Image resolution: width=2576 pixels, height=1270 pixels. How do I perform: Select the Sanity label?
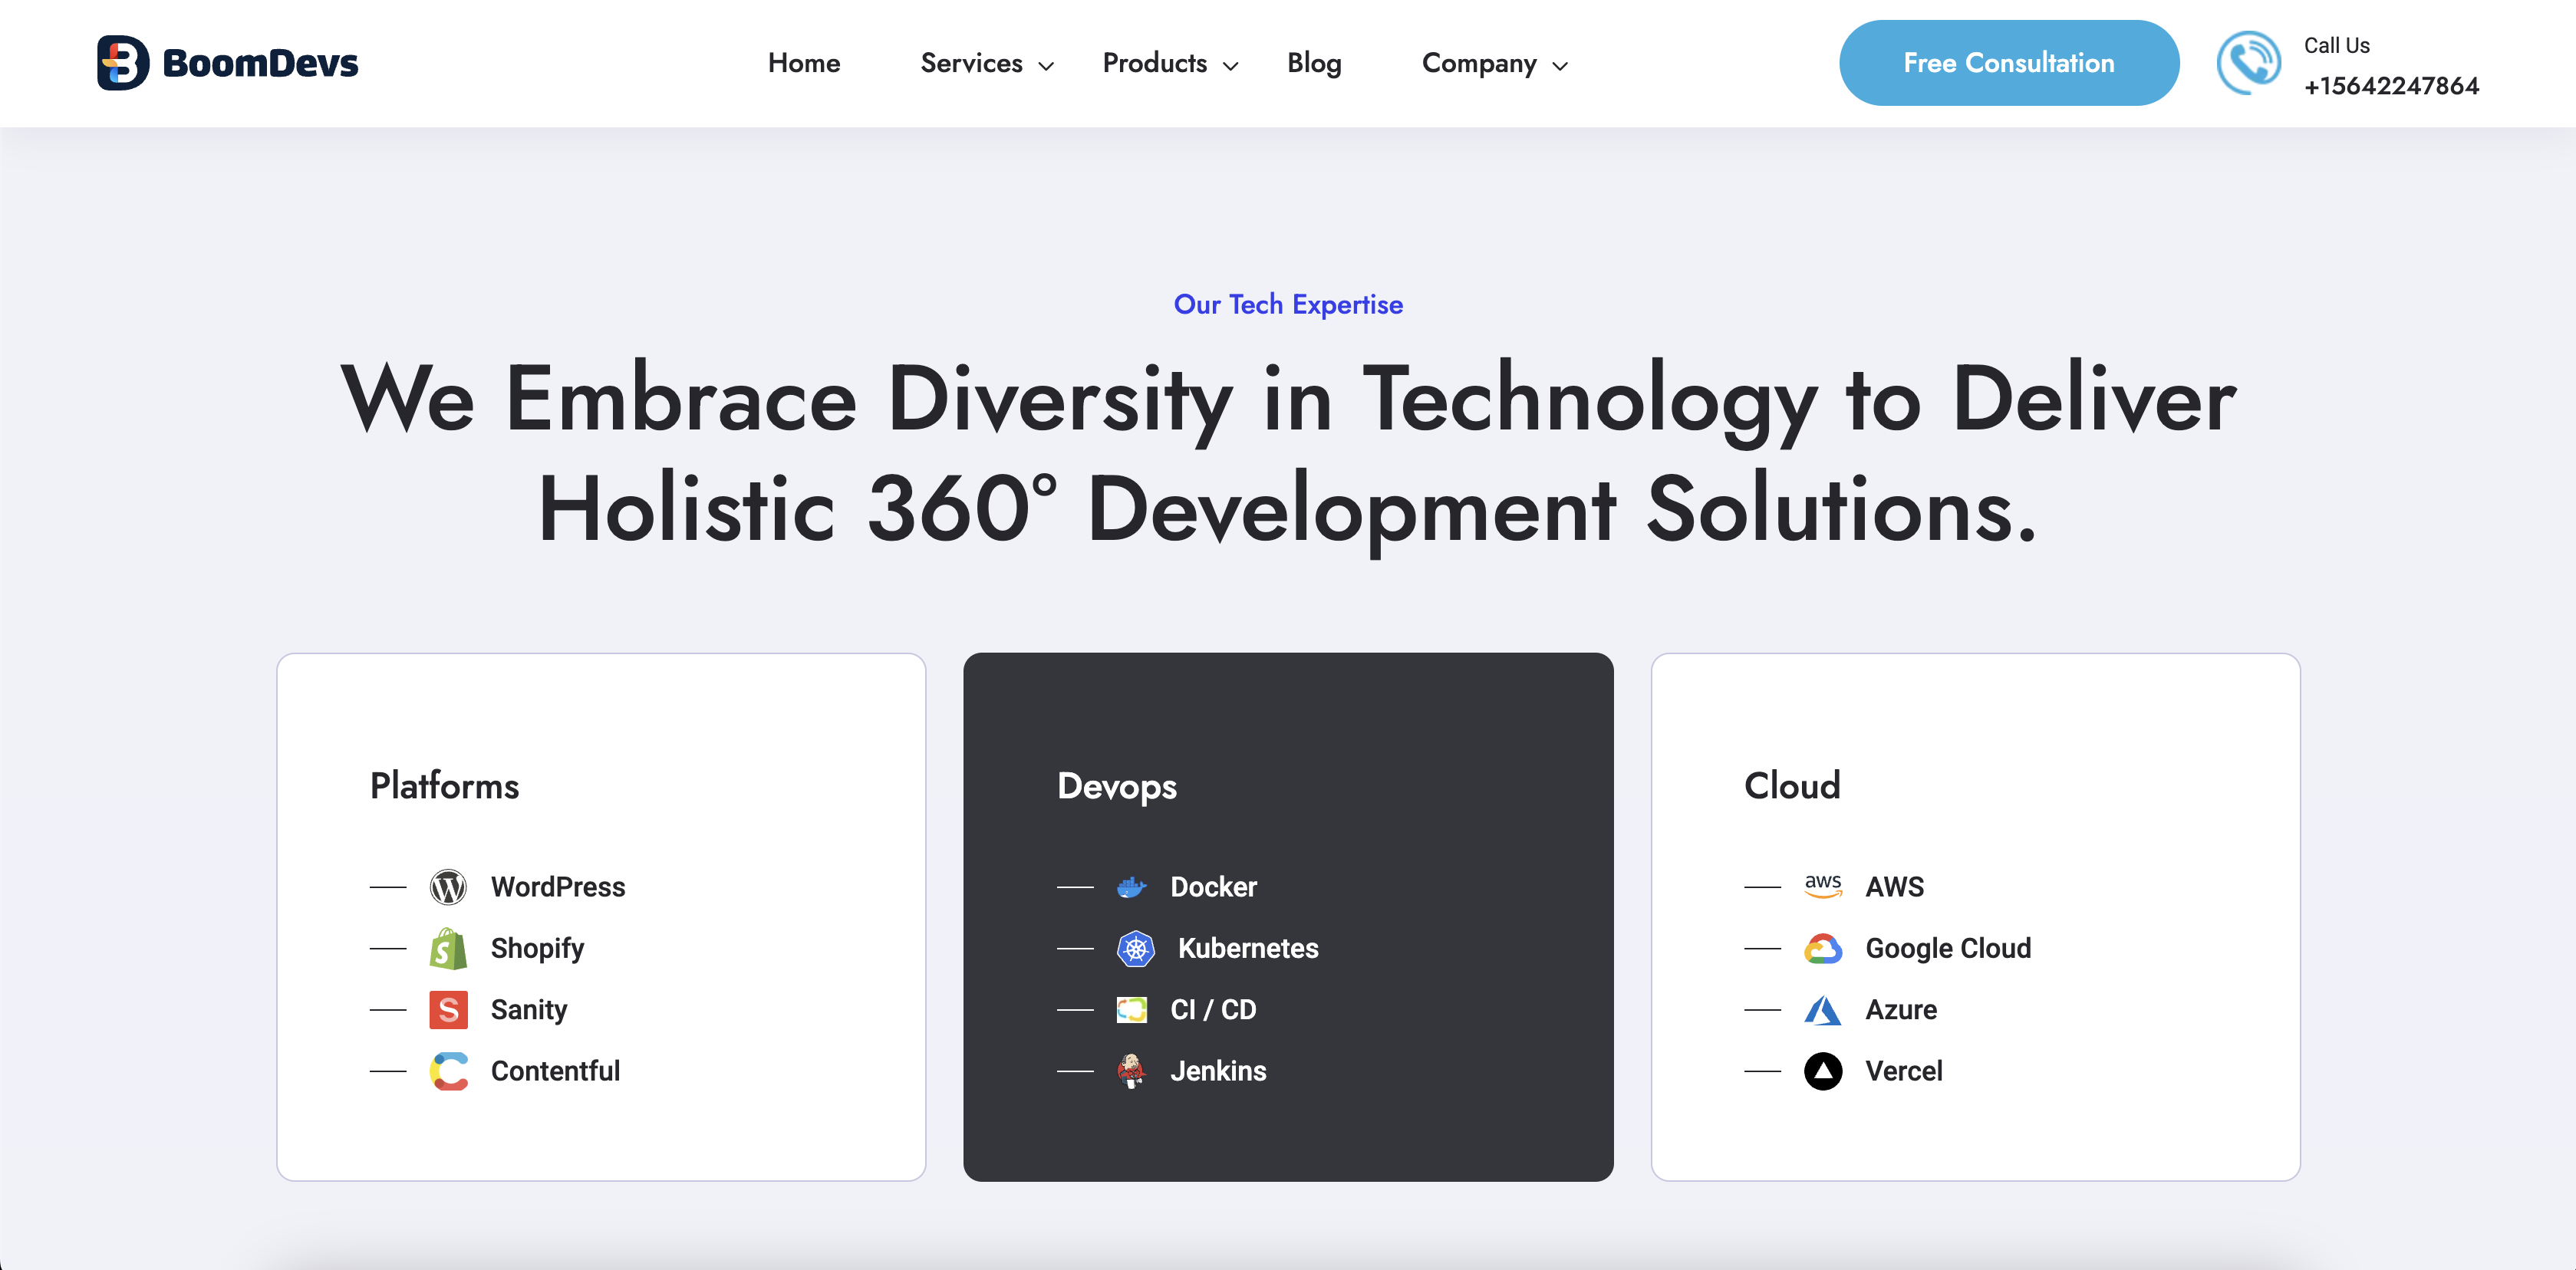click(529, 1010)
